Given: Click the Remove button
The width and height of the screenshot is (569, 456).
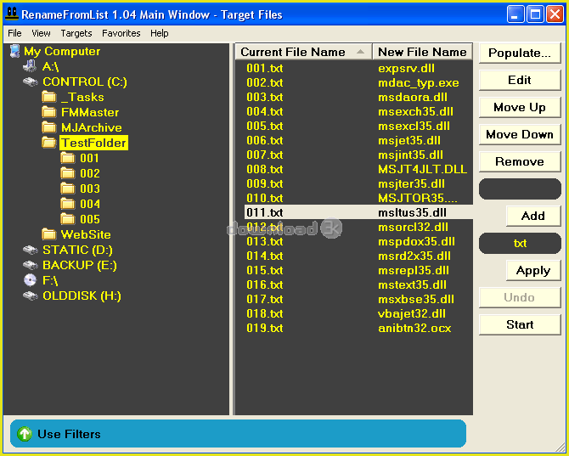Looking at the screenshot, I should pos(520,162).
